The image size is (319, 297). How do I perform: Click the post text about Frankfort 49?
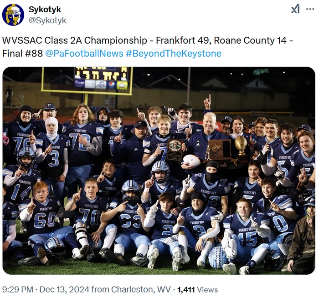(148, 47)
